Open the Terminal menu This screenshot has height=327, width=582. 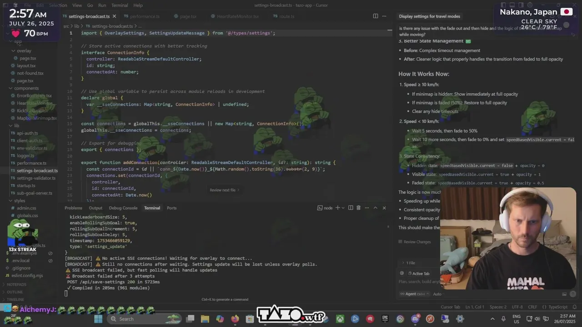click(120, 5)
